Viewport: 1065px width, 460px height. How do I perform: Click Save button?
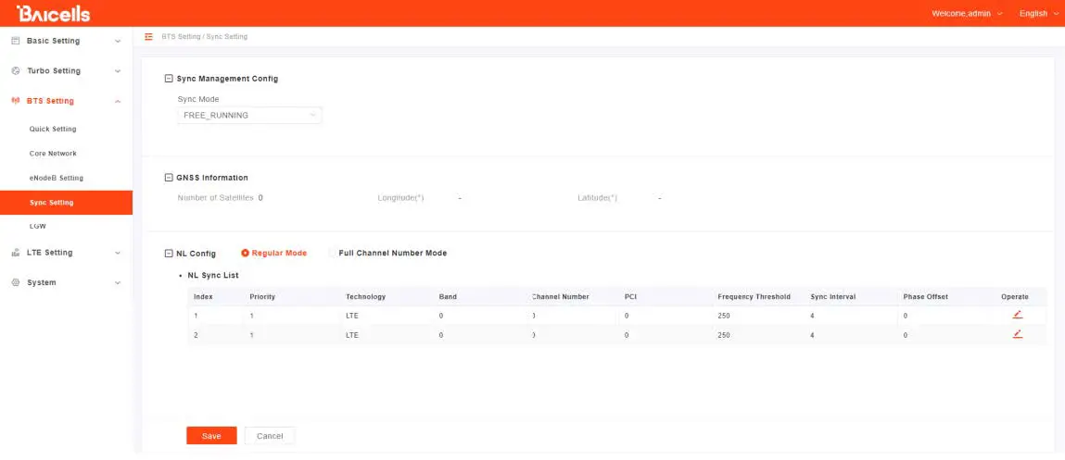pos(211,436)
